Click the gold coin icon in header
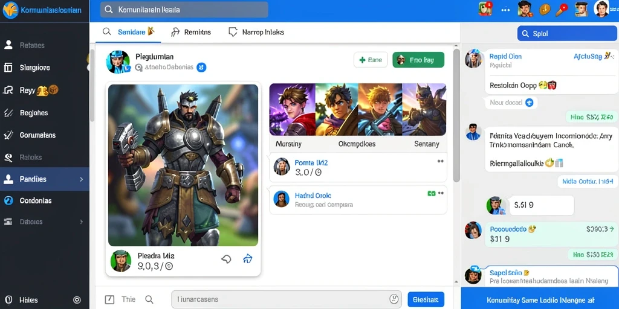Viewport: 619px width, 309px height. click(x=545, y=9)
